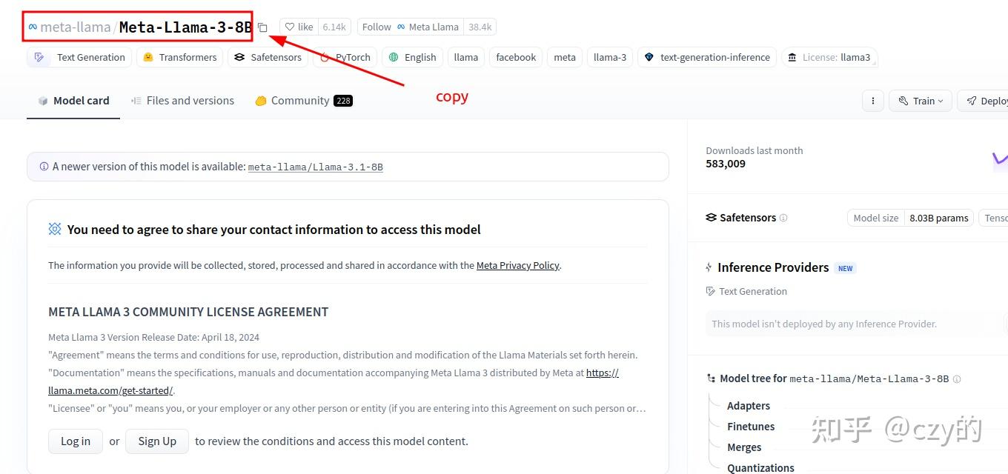This screenshot has height=474, width=1008.
Task: Select the License: llama3 tag
Action: [829, 57]
